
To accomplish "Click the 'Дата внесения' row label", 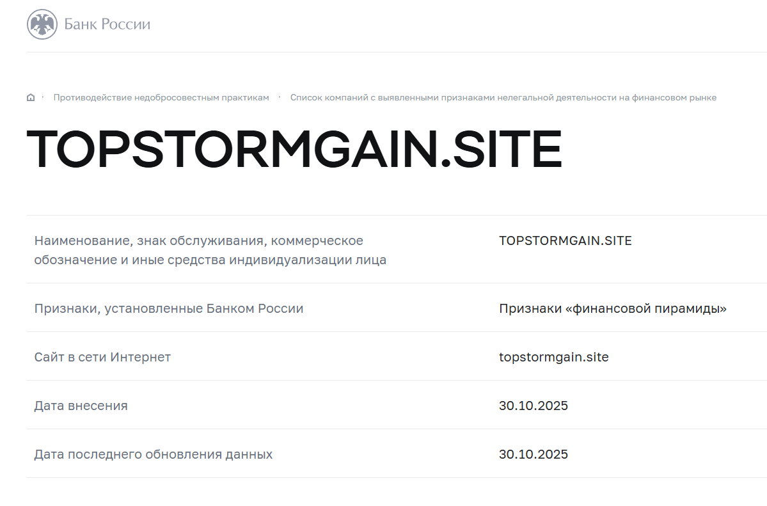I will 81,406.
